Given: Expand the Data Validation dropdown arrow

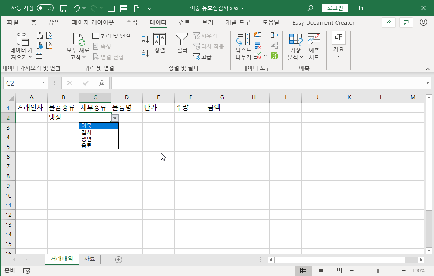Looking at the screenshot, I should pyautogui.click(x=265, y=56).
